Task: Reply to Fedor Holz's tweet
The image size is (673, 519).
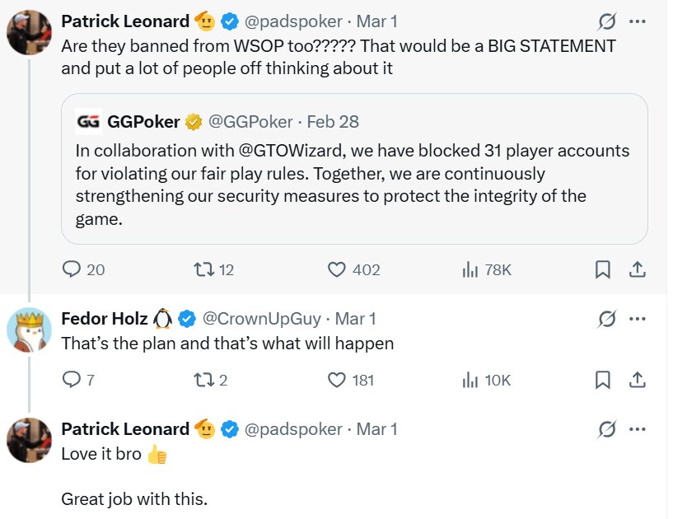Action: [72, 380]
